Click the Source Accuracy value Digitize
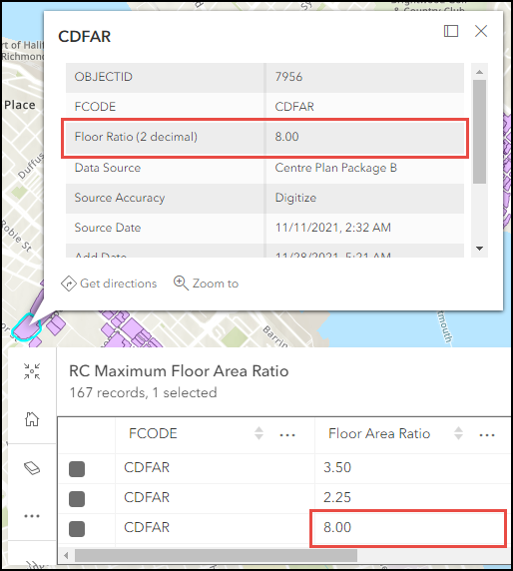The height and width of the screenshot is (571, 513). 295,198
